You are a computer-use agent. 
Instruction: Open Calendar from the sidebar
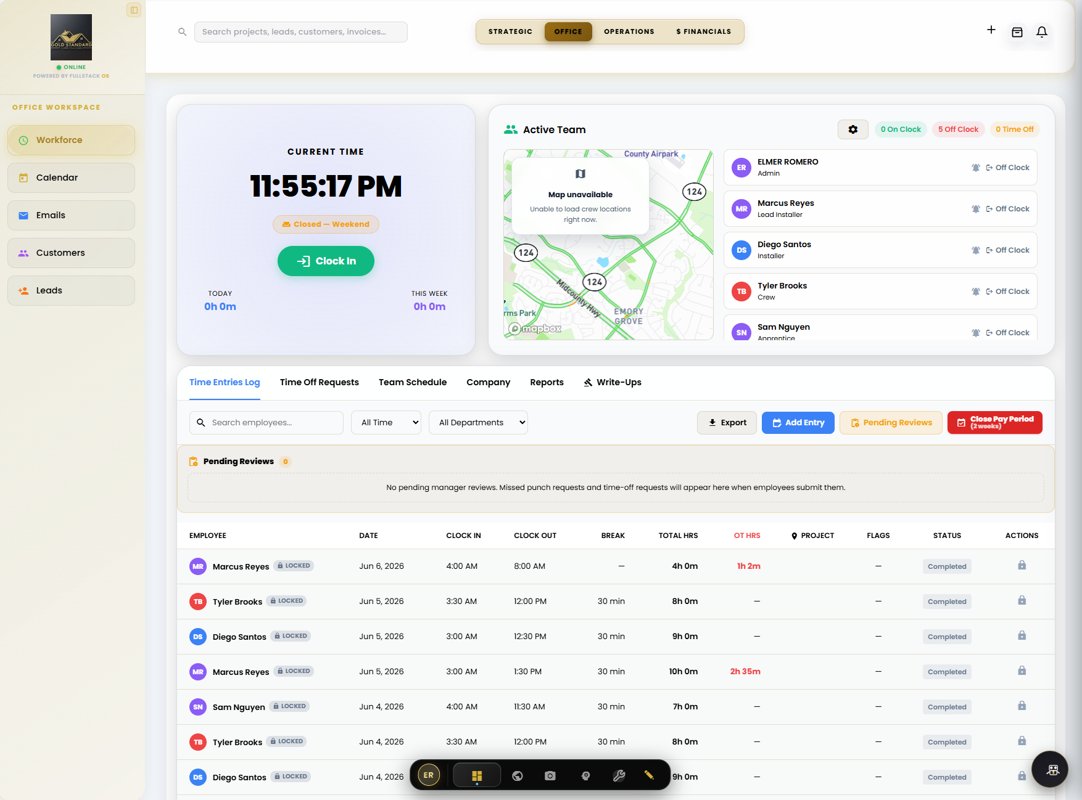click(x=71, y=178)
